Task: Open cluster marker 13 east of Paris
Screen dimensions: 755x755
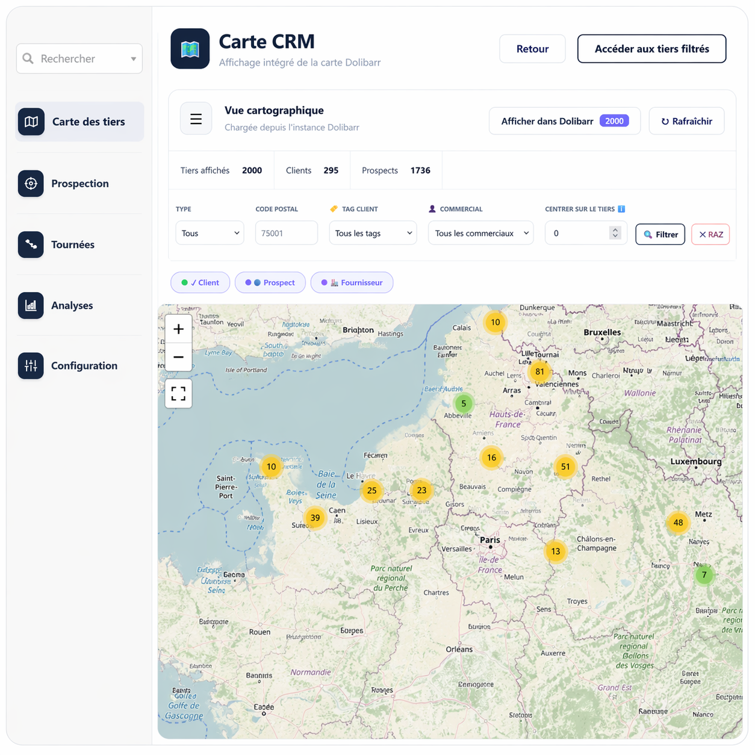Action: pos(556,551)
